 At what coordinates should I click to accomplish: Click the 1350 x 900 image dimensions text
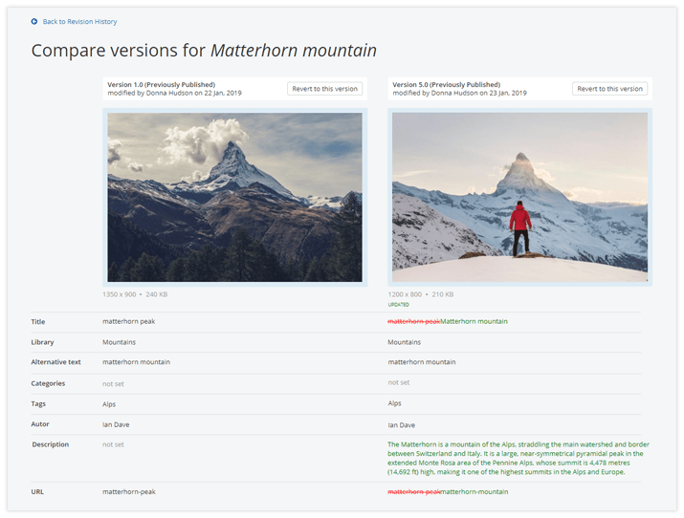(121, 294)
